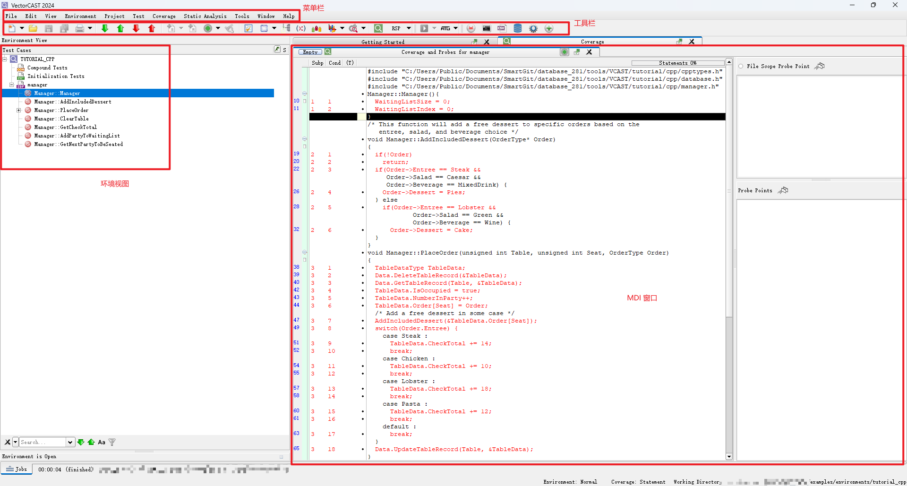Image resolution: width=907 pixels, height=486 pixels.
Task: Click the Print icon in toolbar
Action: (80, 28)
